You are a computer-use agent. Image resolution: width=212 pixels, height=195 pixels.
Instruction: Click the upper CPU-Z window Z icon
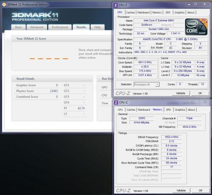115,5
